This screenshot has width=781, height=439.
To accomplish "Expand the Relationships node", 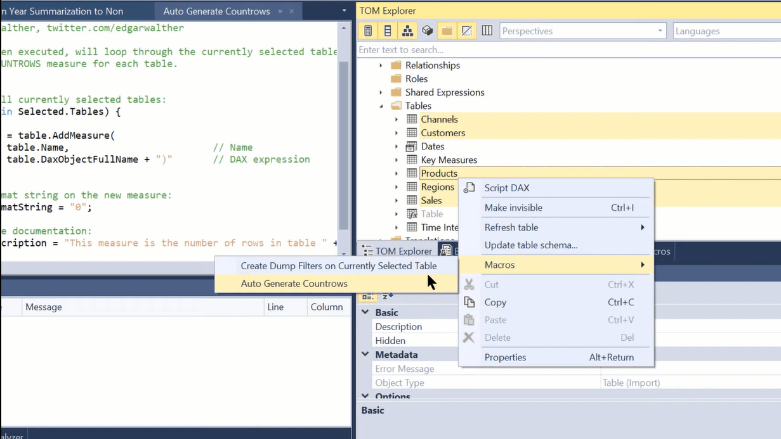I will click(x=381, y=65).
